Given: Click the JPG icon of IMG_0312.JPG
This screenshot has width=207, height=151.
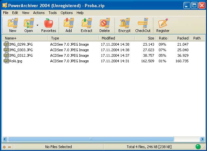Looking at the screenshot, I should pos(6,55).
